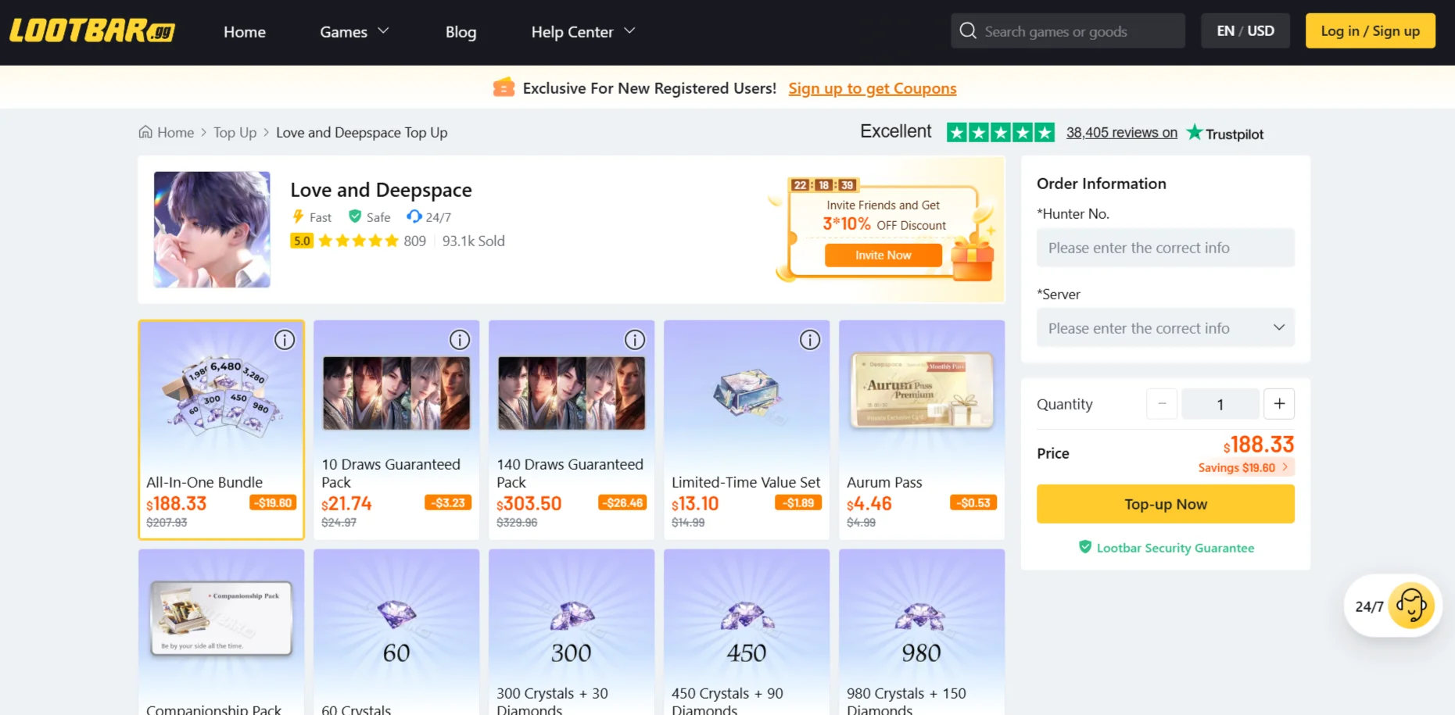
Task: Open the EN / USD language selector
Action: pos(1245,31)
